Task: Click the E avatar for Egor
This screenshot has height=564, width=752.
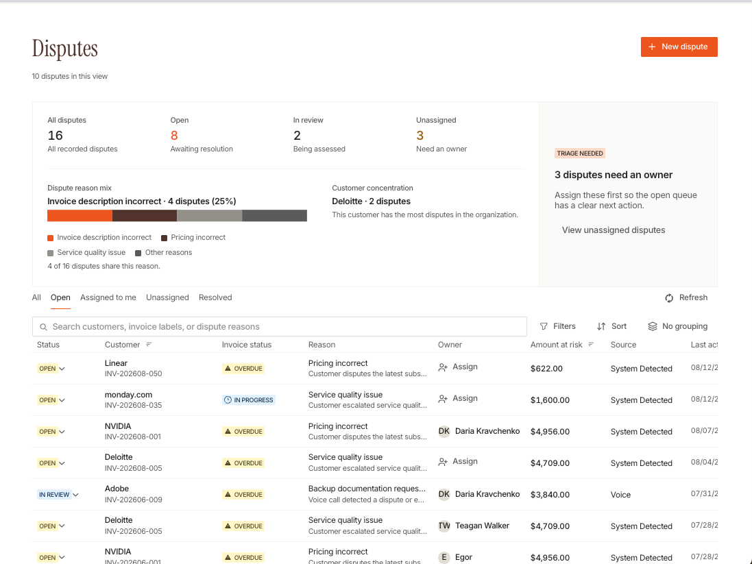Action: tap(444, 557)
